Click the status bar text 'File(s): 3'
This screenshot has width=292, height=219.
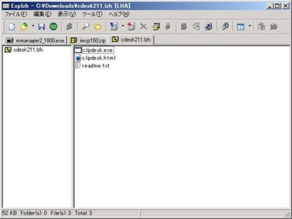pyautogui.click(x=61, y=213)
